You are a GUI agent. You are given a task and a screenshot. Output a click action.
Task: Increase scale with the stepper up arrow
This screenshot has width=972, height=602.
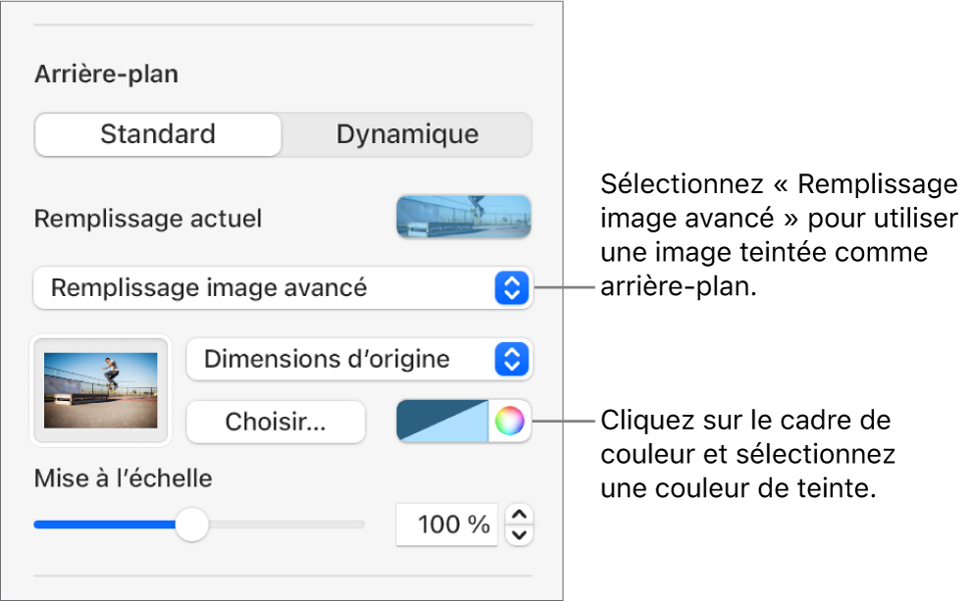[519, 515]
